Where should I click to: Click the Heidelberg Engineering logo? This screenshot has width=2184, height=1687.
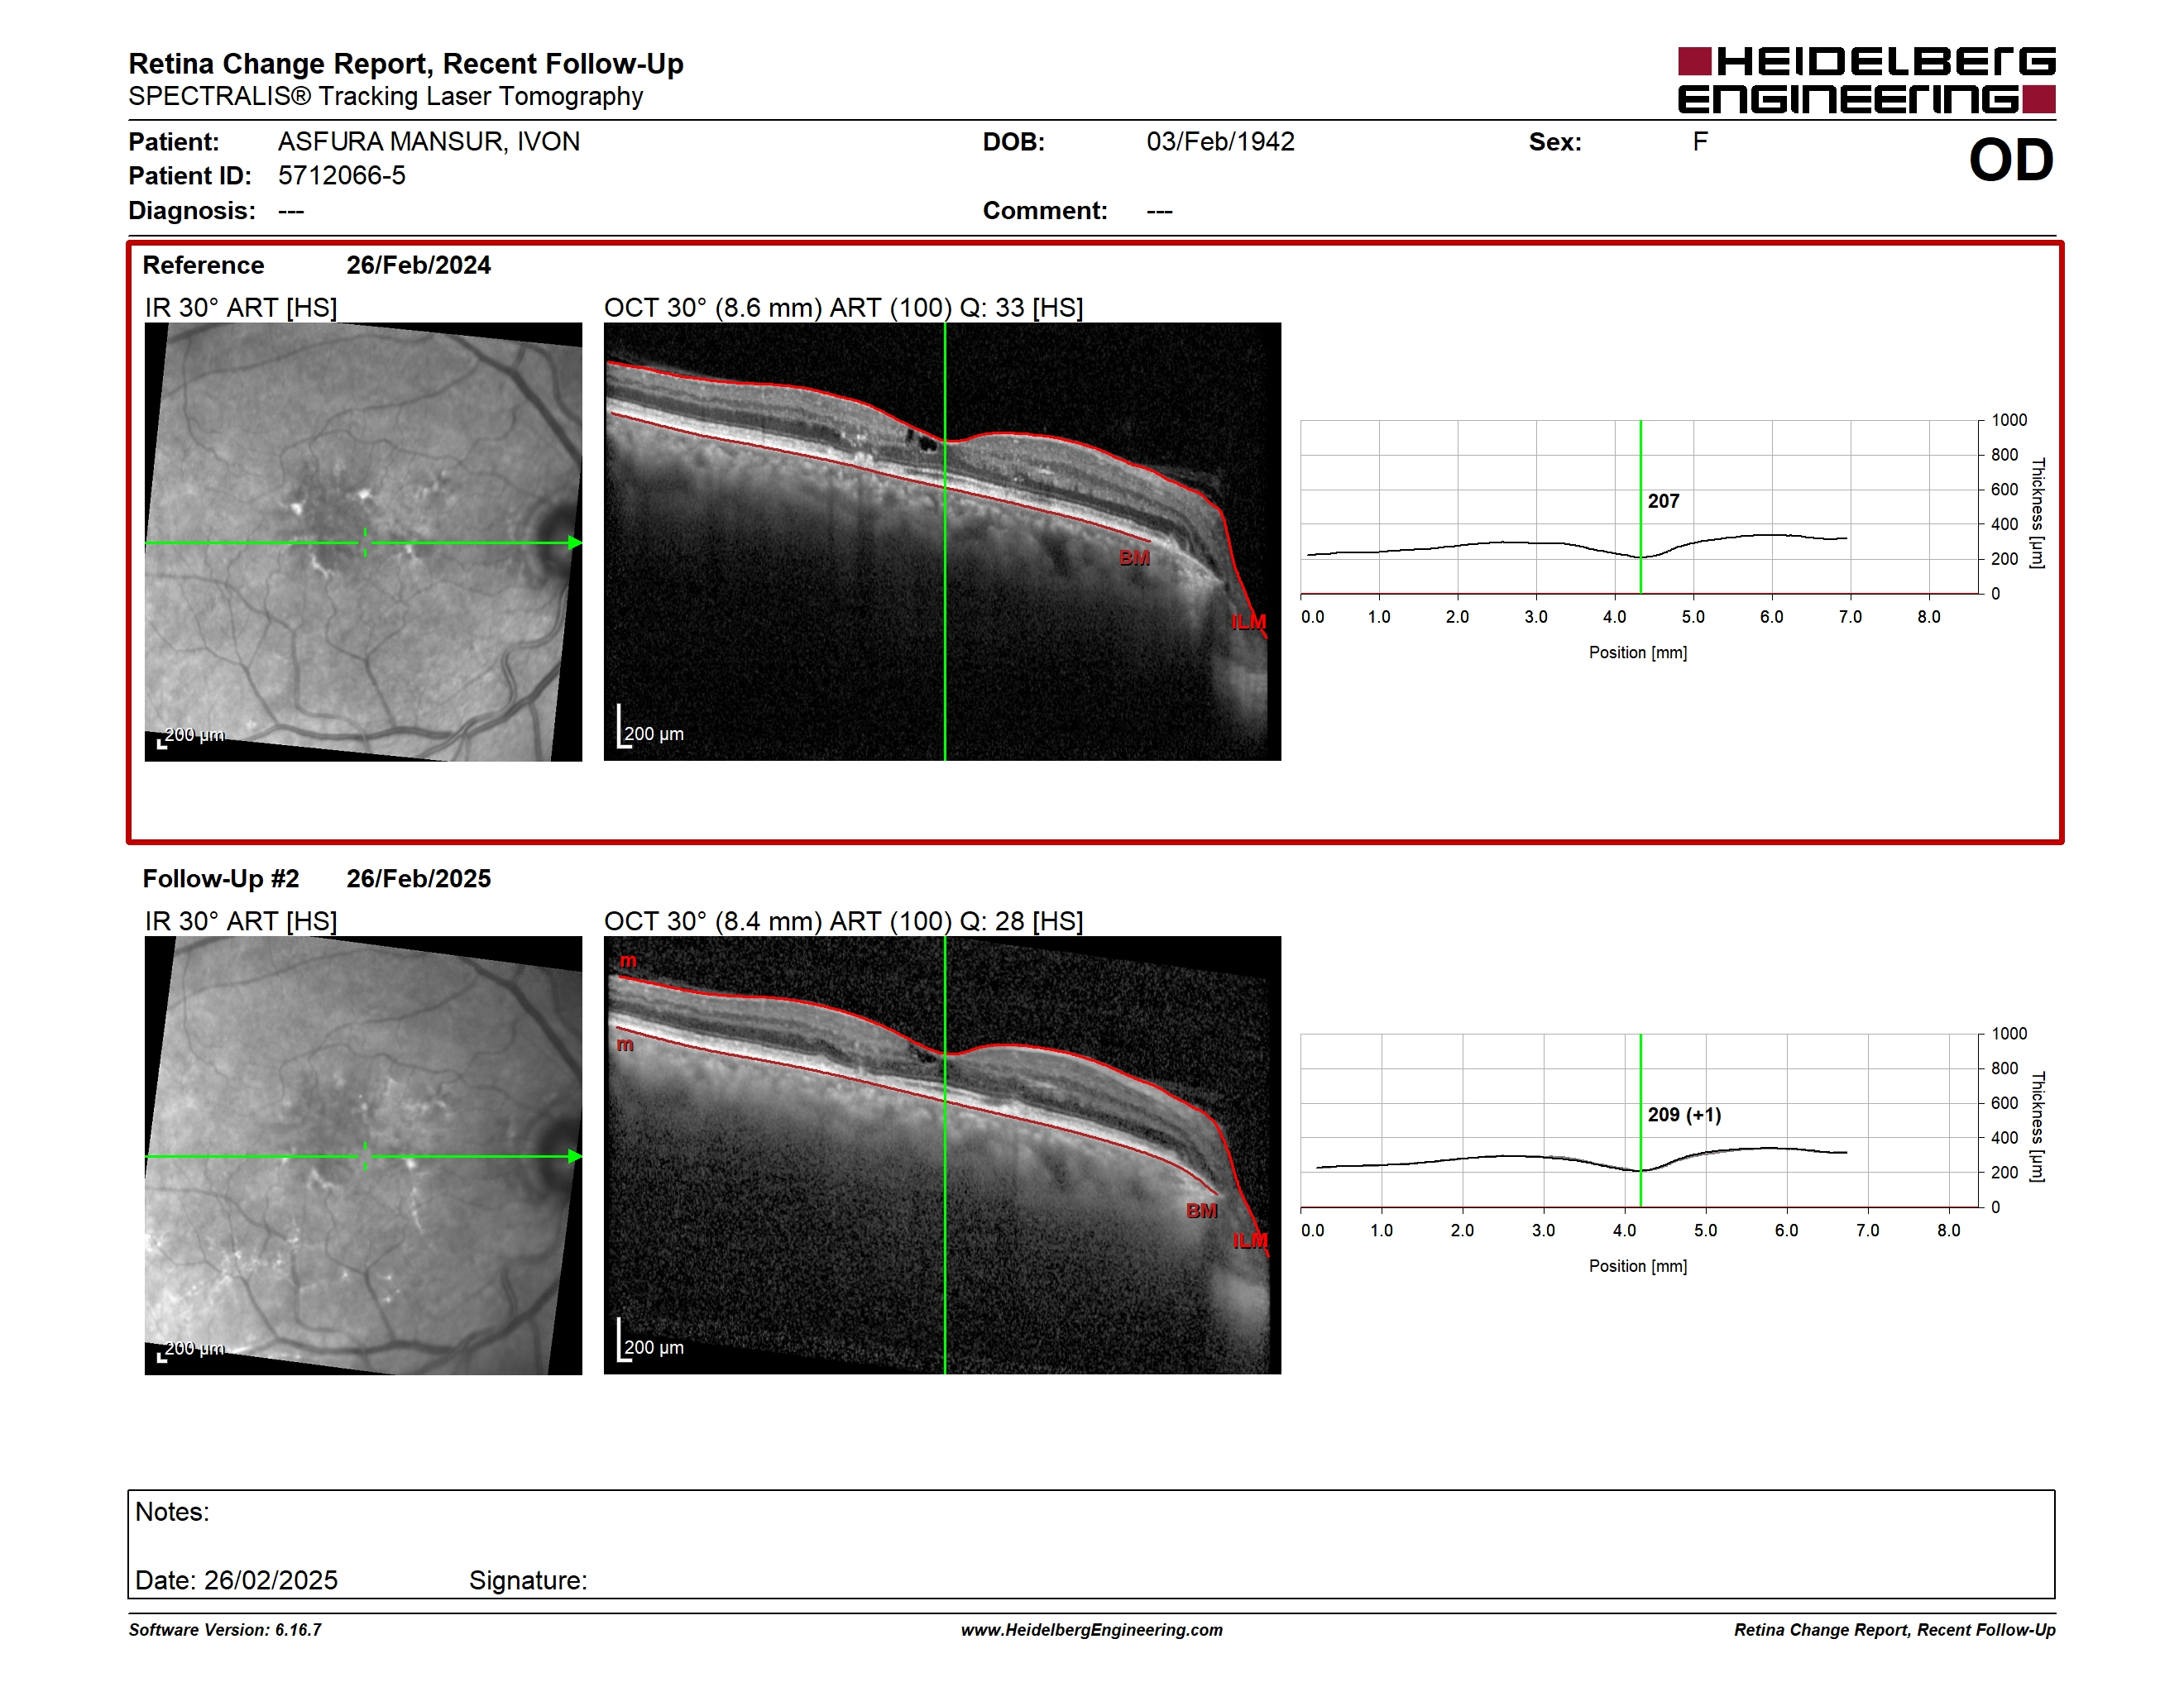1866,80
